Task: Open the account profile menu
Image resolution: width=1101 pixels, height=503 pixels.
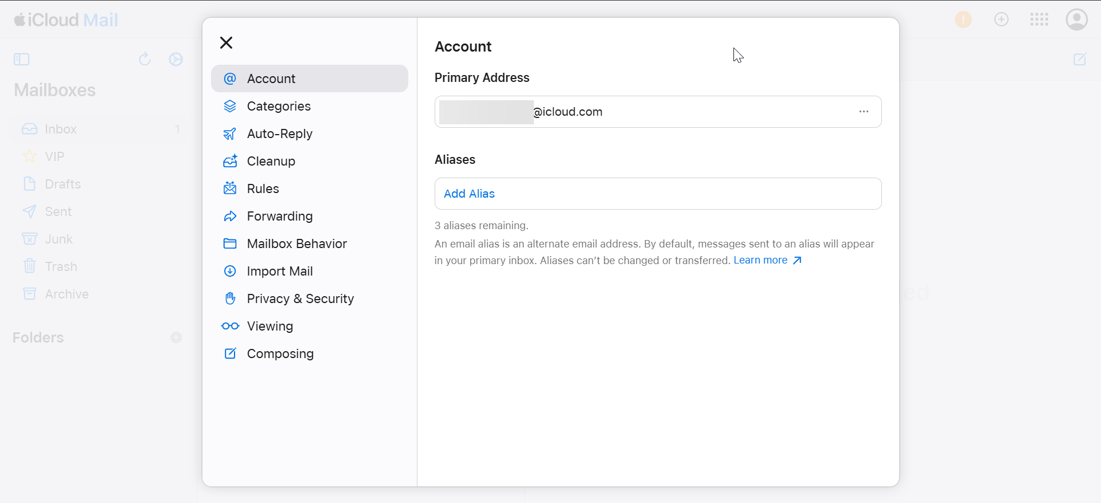Action: click(1076, 19)
